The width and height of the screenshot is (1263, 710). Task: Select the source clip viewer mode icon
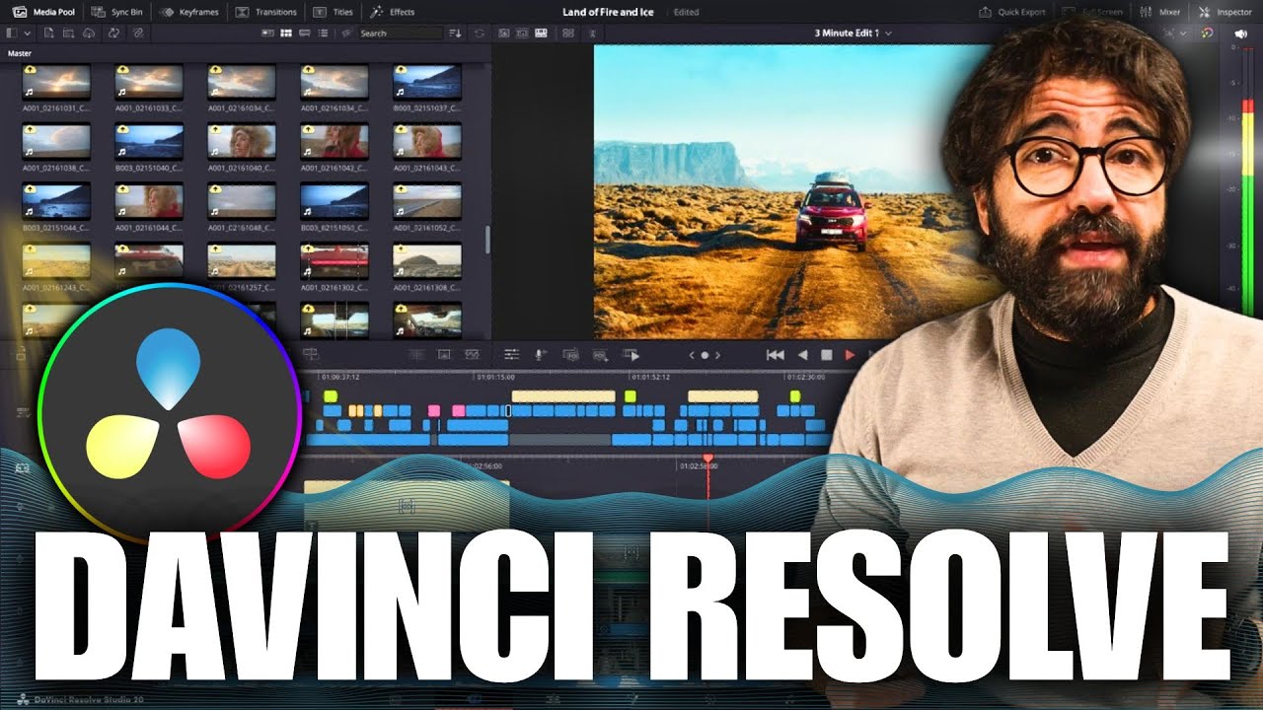tap(503, 34)
